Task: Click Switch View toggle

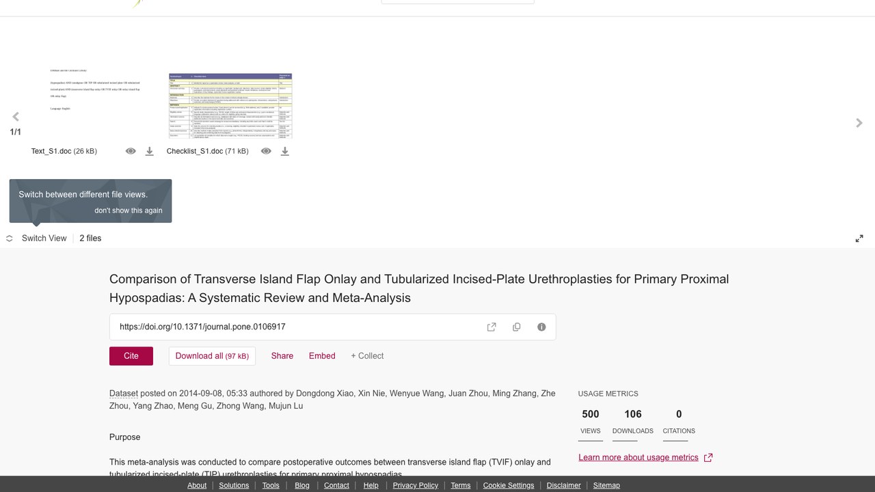Action: pos(36,238)
